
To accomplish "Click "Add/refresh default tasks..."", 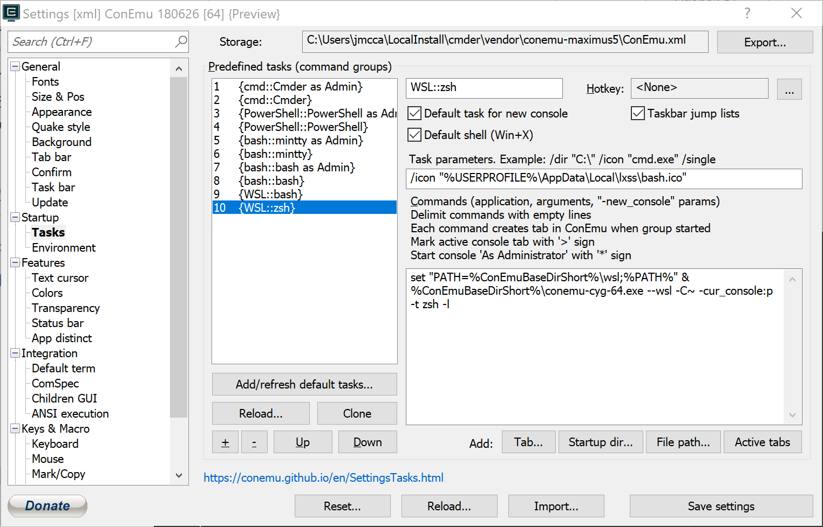I will pyautogui.click(x=304, y=384).
